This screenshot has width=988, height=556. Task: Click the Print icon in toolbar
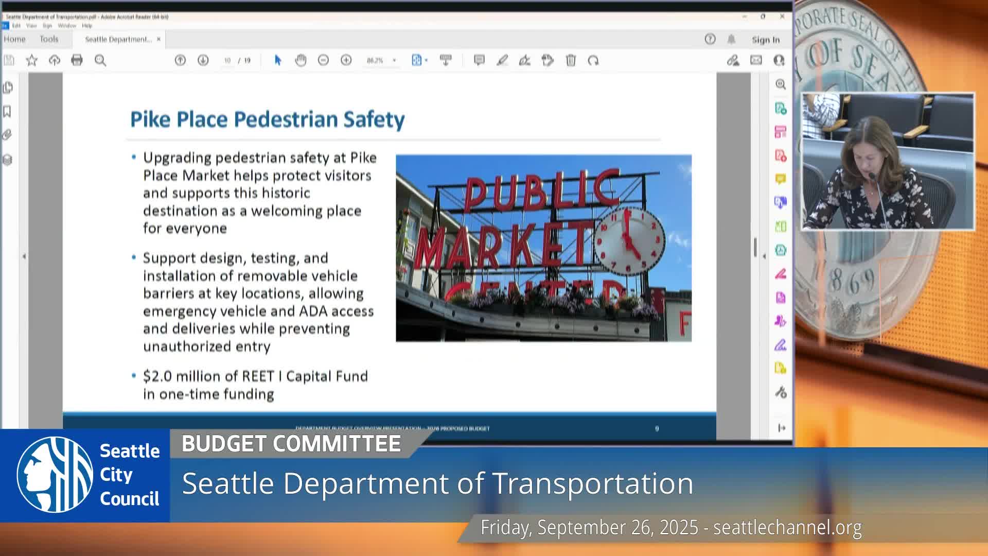pos(76,60)
